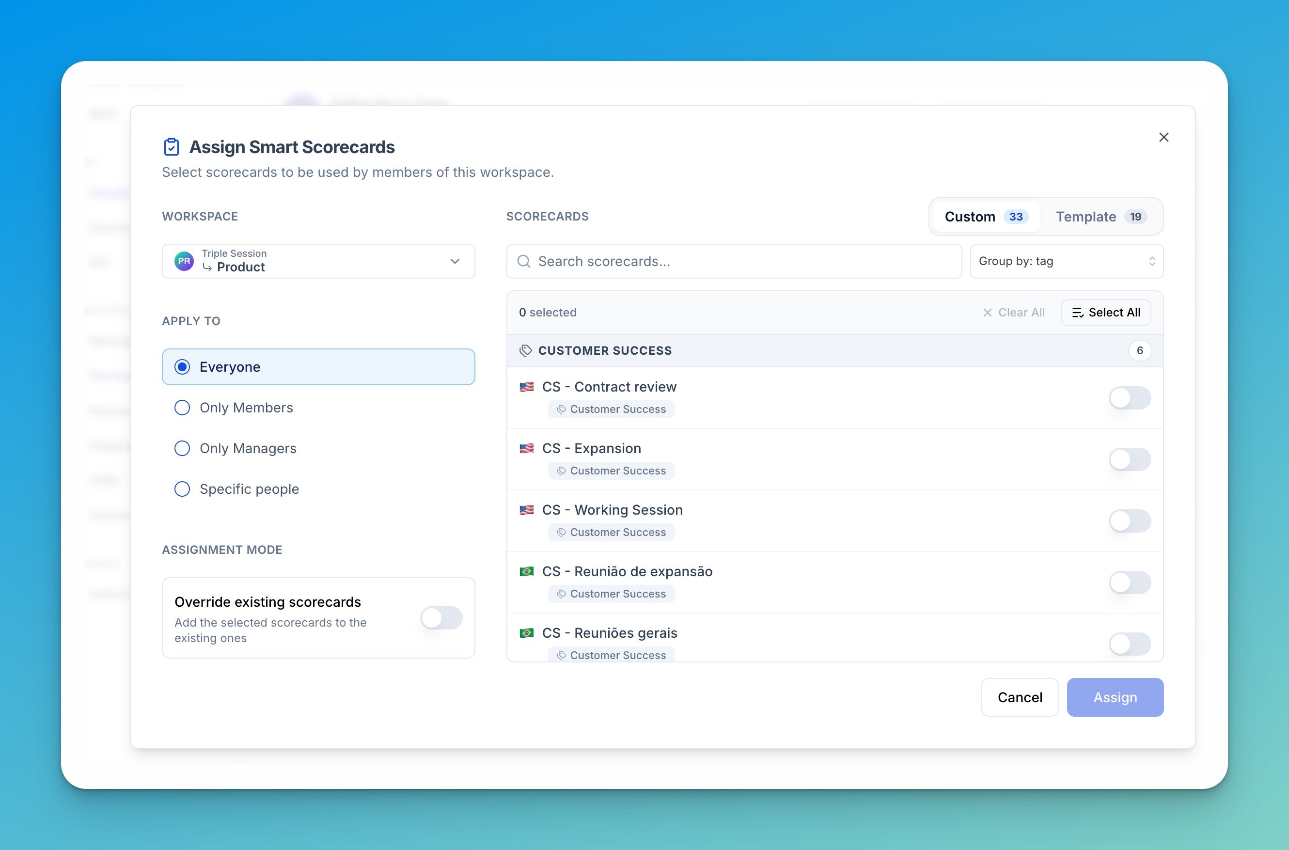The width and height of the screenshot is (1289, 850).
Task: Click the US flag beside CS - Contract review
Action: [x=526, y=387]
